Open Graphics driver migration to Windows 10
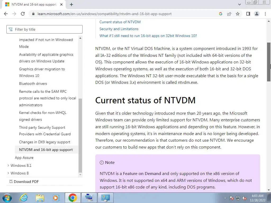 coord(42,72)
